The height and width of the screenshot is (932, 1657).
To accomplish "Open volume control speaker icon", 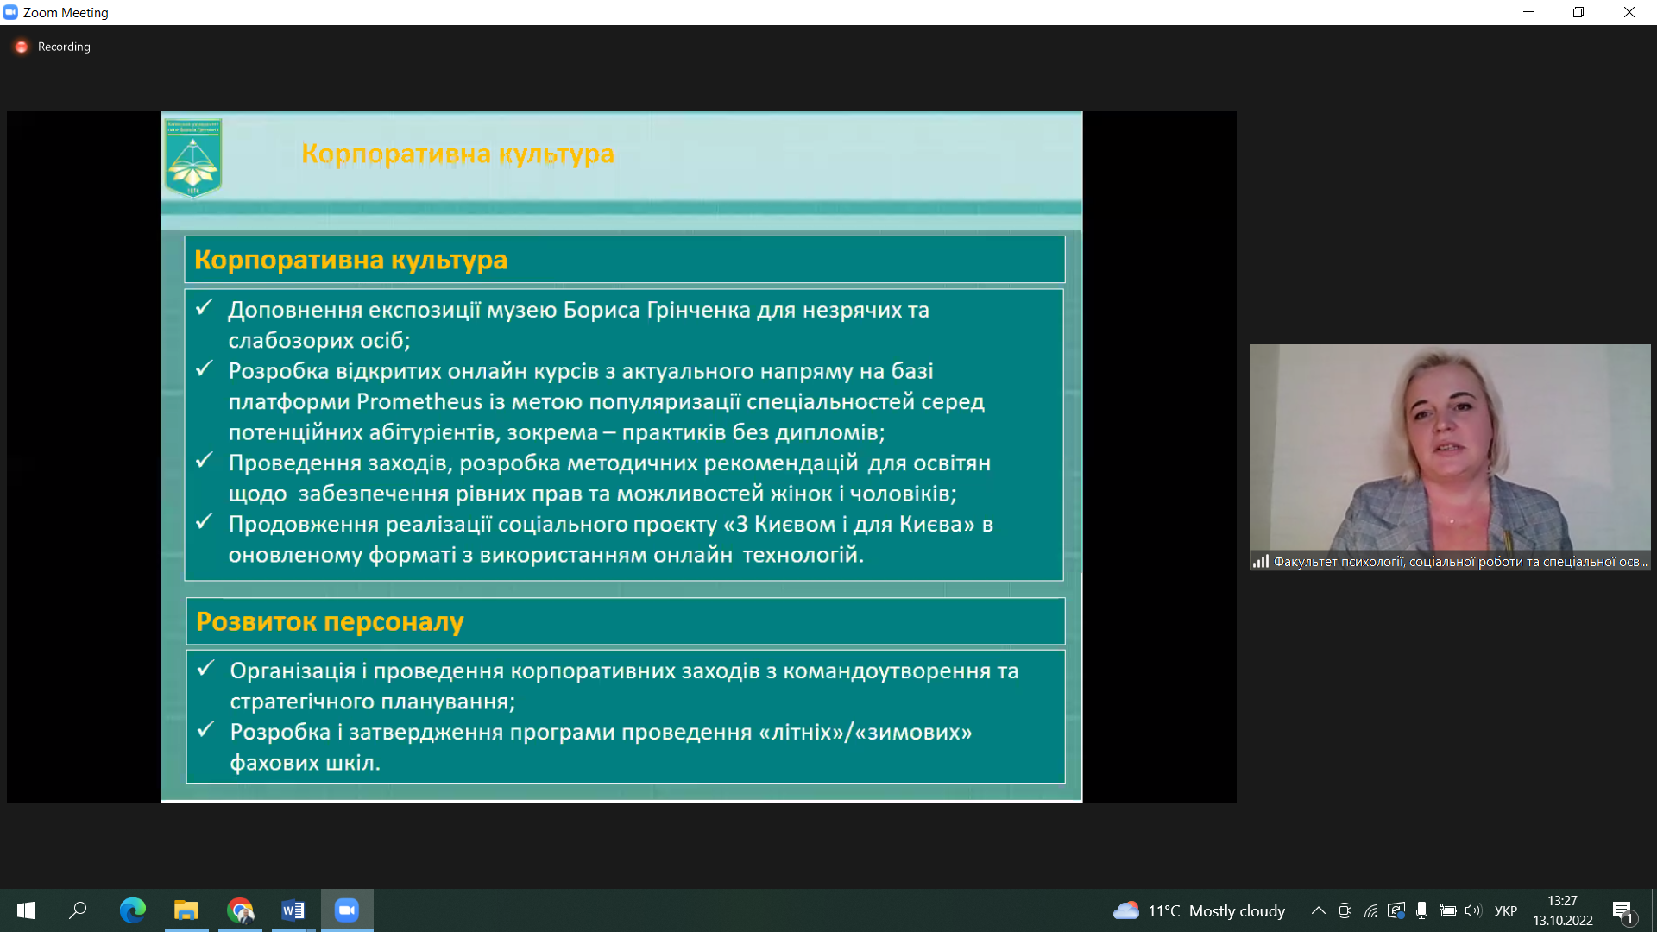I will coord(1472,910).
